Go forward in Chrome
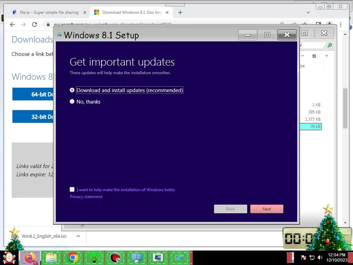This screenshot has height=265, width=353. [x=23, y=24]
